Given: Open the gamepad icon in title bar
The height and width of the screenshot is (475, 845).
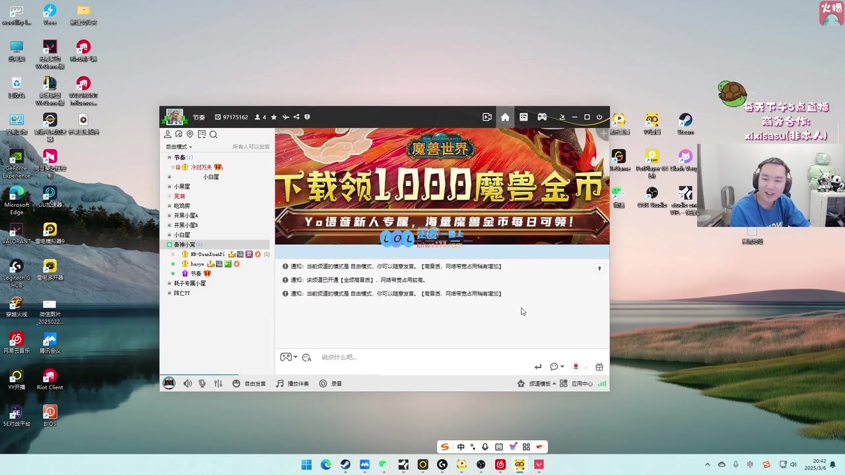Looking at the screenshot, I should 541,117.
